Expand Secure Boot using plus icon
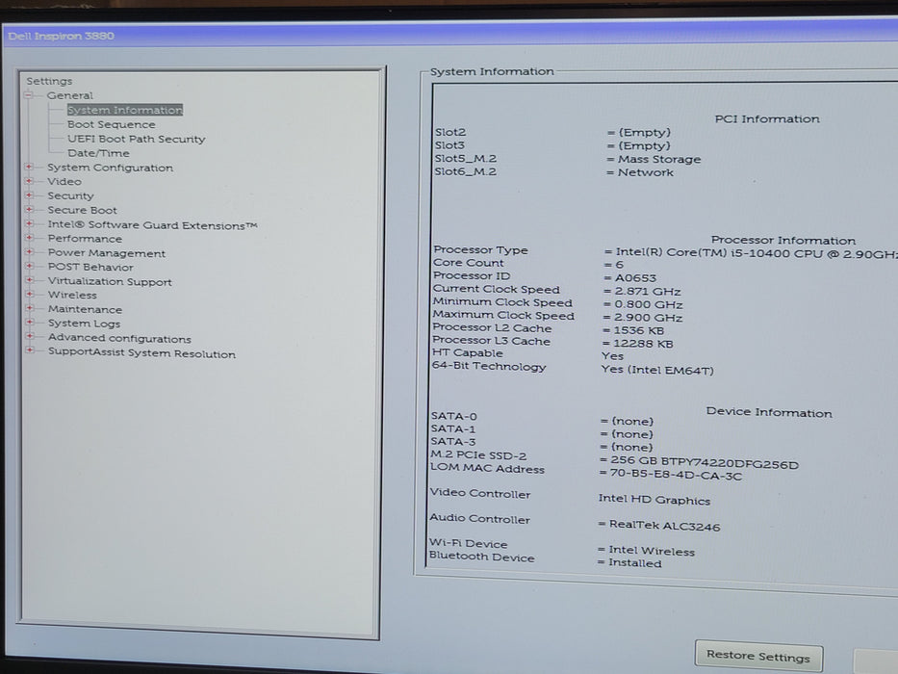 29,210
